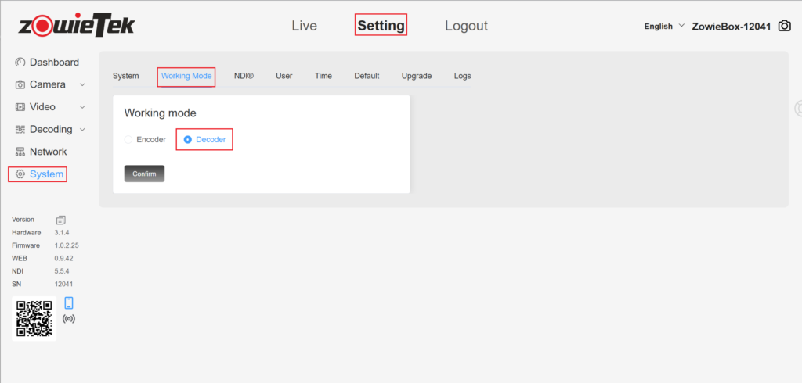
Task: Expand the Camera sidebar menu
Action: pyautogui.click(x=51, y=84)
